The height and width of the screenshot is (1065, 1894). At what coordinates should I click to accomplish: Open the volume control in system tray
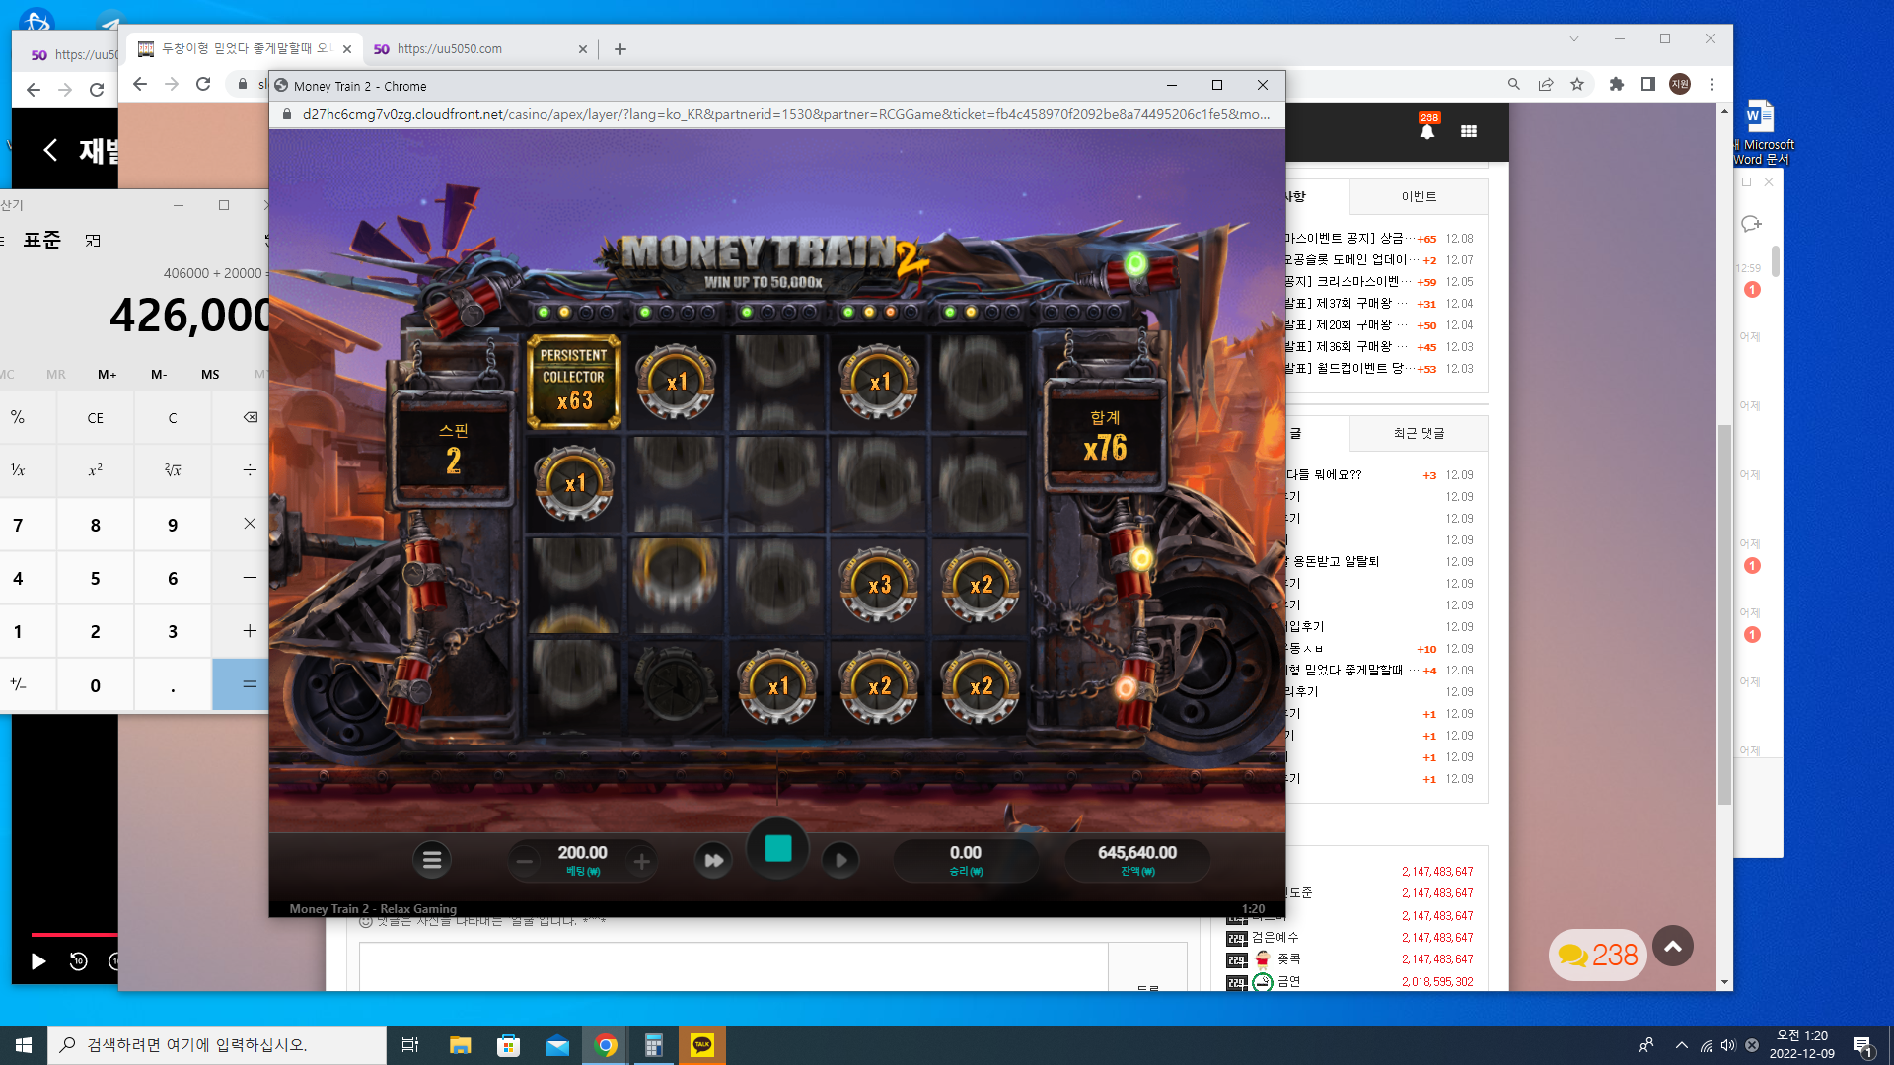click(1728, 1045)
